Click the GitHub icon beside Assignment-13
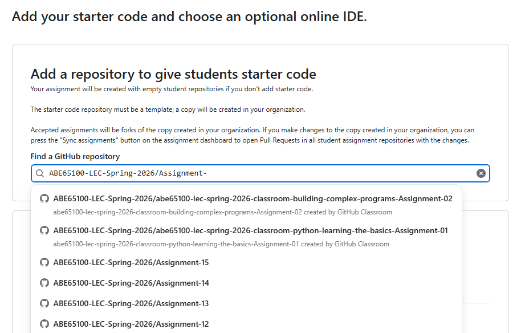The height and width of the screenshot is (333, 529). click(46, 303)
